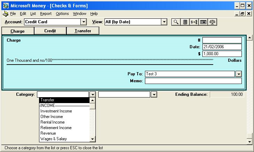Click the form's vertical scroll down arrow
The image size is (254, 152).
point(249,142)
